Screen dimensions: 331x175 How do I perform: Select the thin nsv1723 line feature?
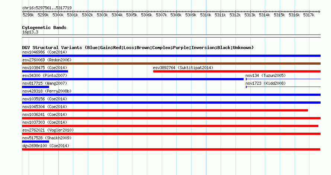pyautogui.click(x=283, y=87)
